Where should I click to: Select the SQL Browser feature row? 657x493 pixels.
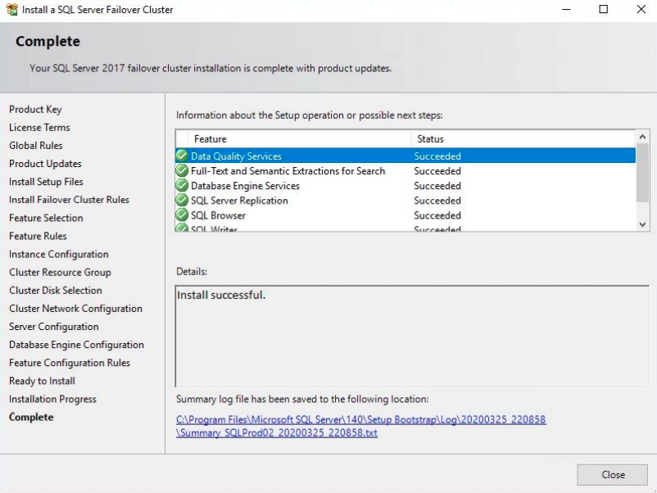point(406,215)
